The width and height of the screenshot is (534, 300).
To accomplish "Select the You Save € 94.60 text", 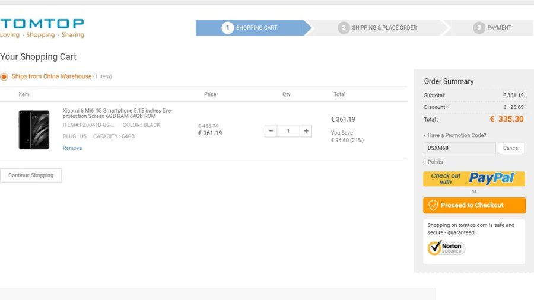I will (347, 136).
